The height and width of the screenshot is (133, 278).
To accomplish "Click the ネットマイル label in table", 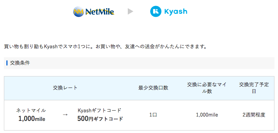I will 31,111.
